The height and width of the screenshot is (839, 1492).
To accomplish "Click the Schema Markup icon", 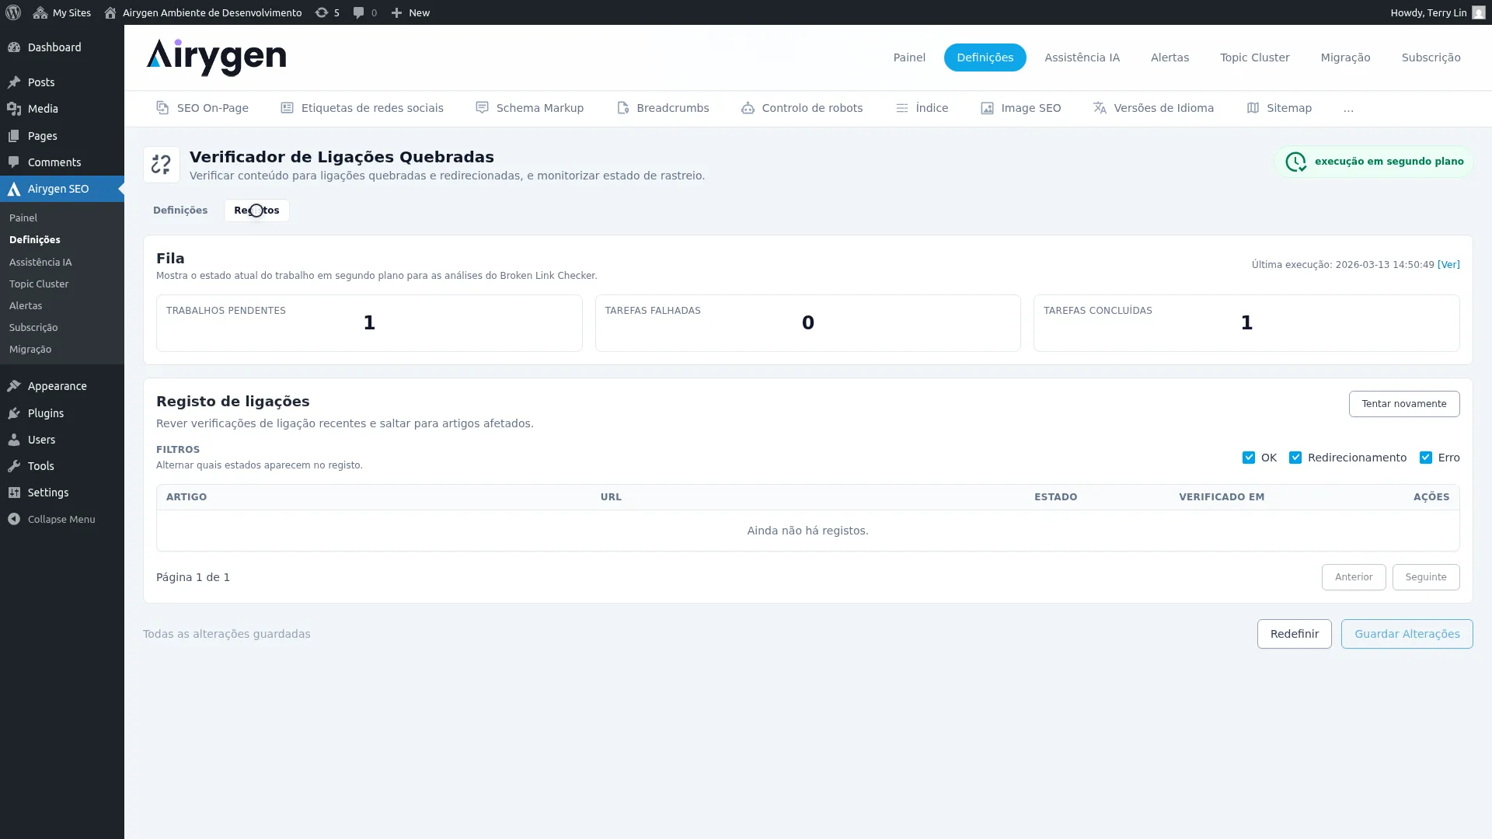I will 482,108.
